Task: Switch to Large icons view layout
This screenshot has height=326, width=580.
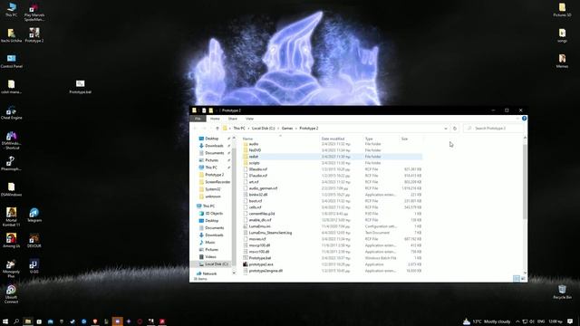Action: click(523, 278)
